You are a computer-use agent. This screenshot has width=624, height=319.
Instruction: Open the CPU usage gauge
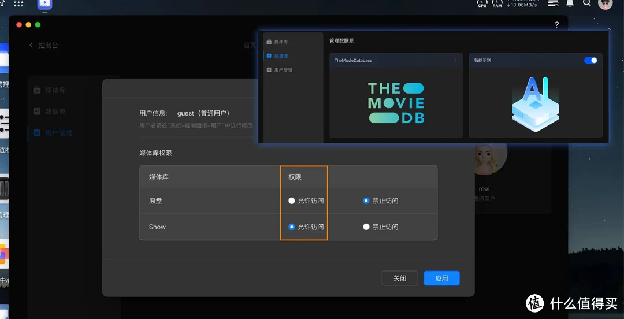pos(482,3)
